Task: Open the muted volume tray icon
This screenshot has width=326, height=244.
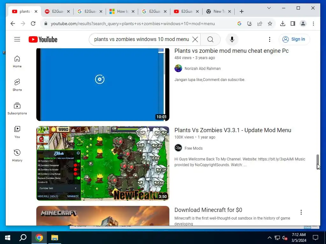Action: (285, 238)
